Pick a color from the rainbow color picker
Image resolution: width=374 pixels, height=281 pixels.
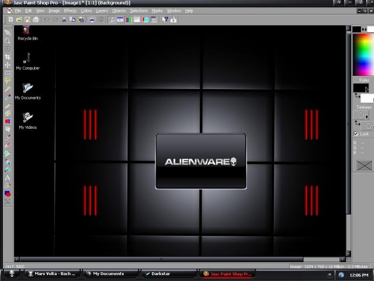tap(363, 54)
